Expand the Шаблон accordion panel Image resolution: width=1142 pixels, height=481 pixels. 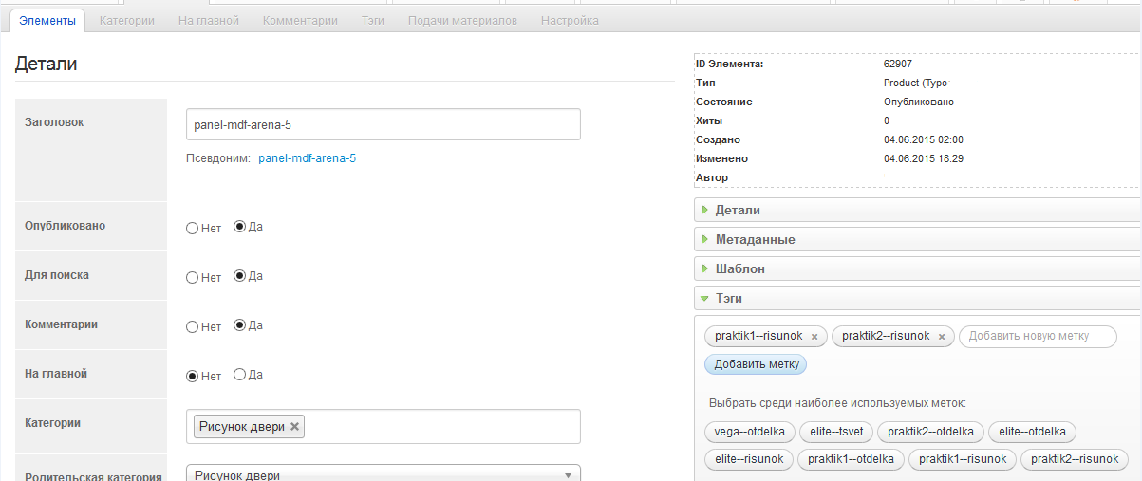(x=739, y=268)
